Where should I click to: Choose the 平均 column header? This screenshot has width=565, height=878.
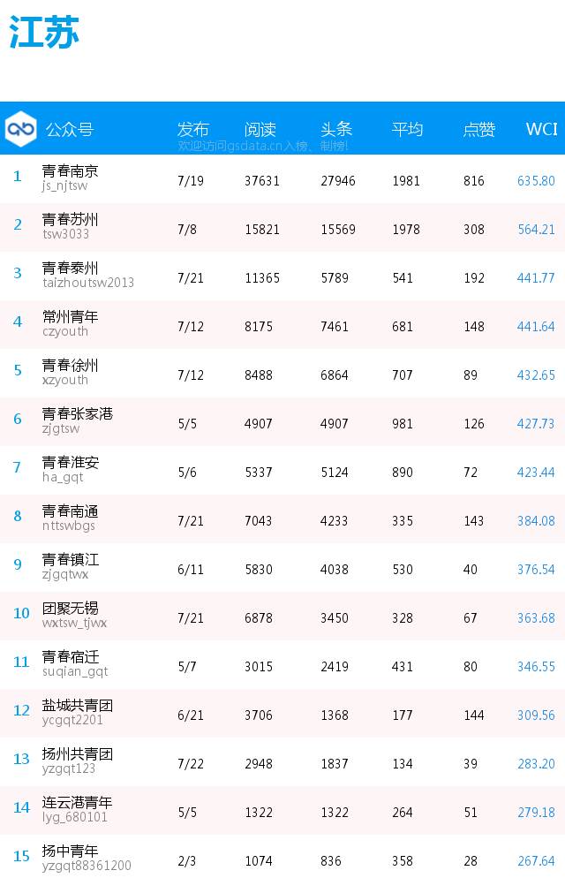[407, 129]
